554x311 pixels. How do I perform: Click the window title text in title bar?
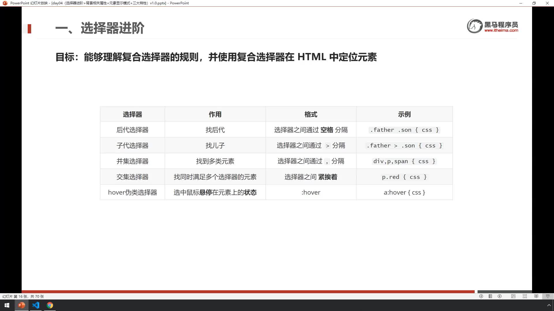click(x=100, y=3)
